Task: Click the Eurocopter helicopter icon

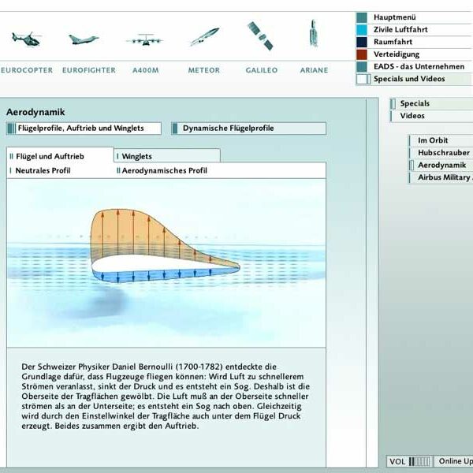Action: (26, 39)
